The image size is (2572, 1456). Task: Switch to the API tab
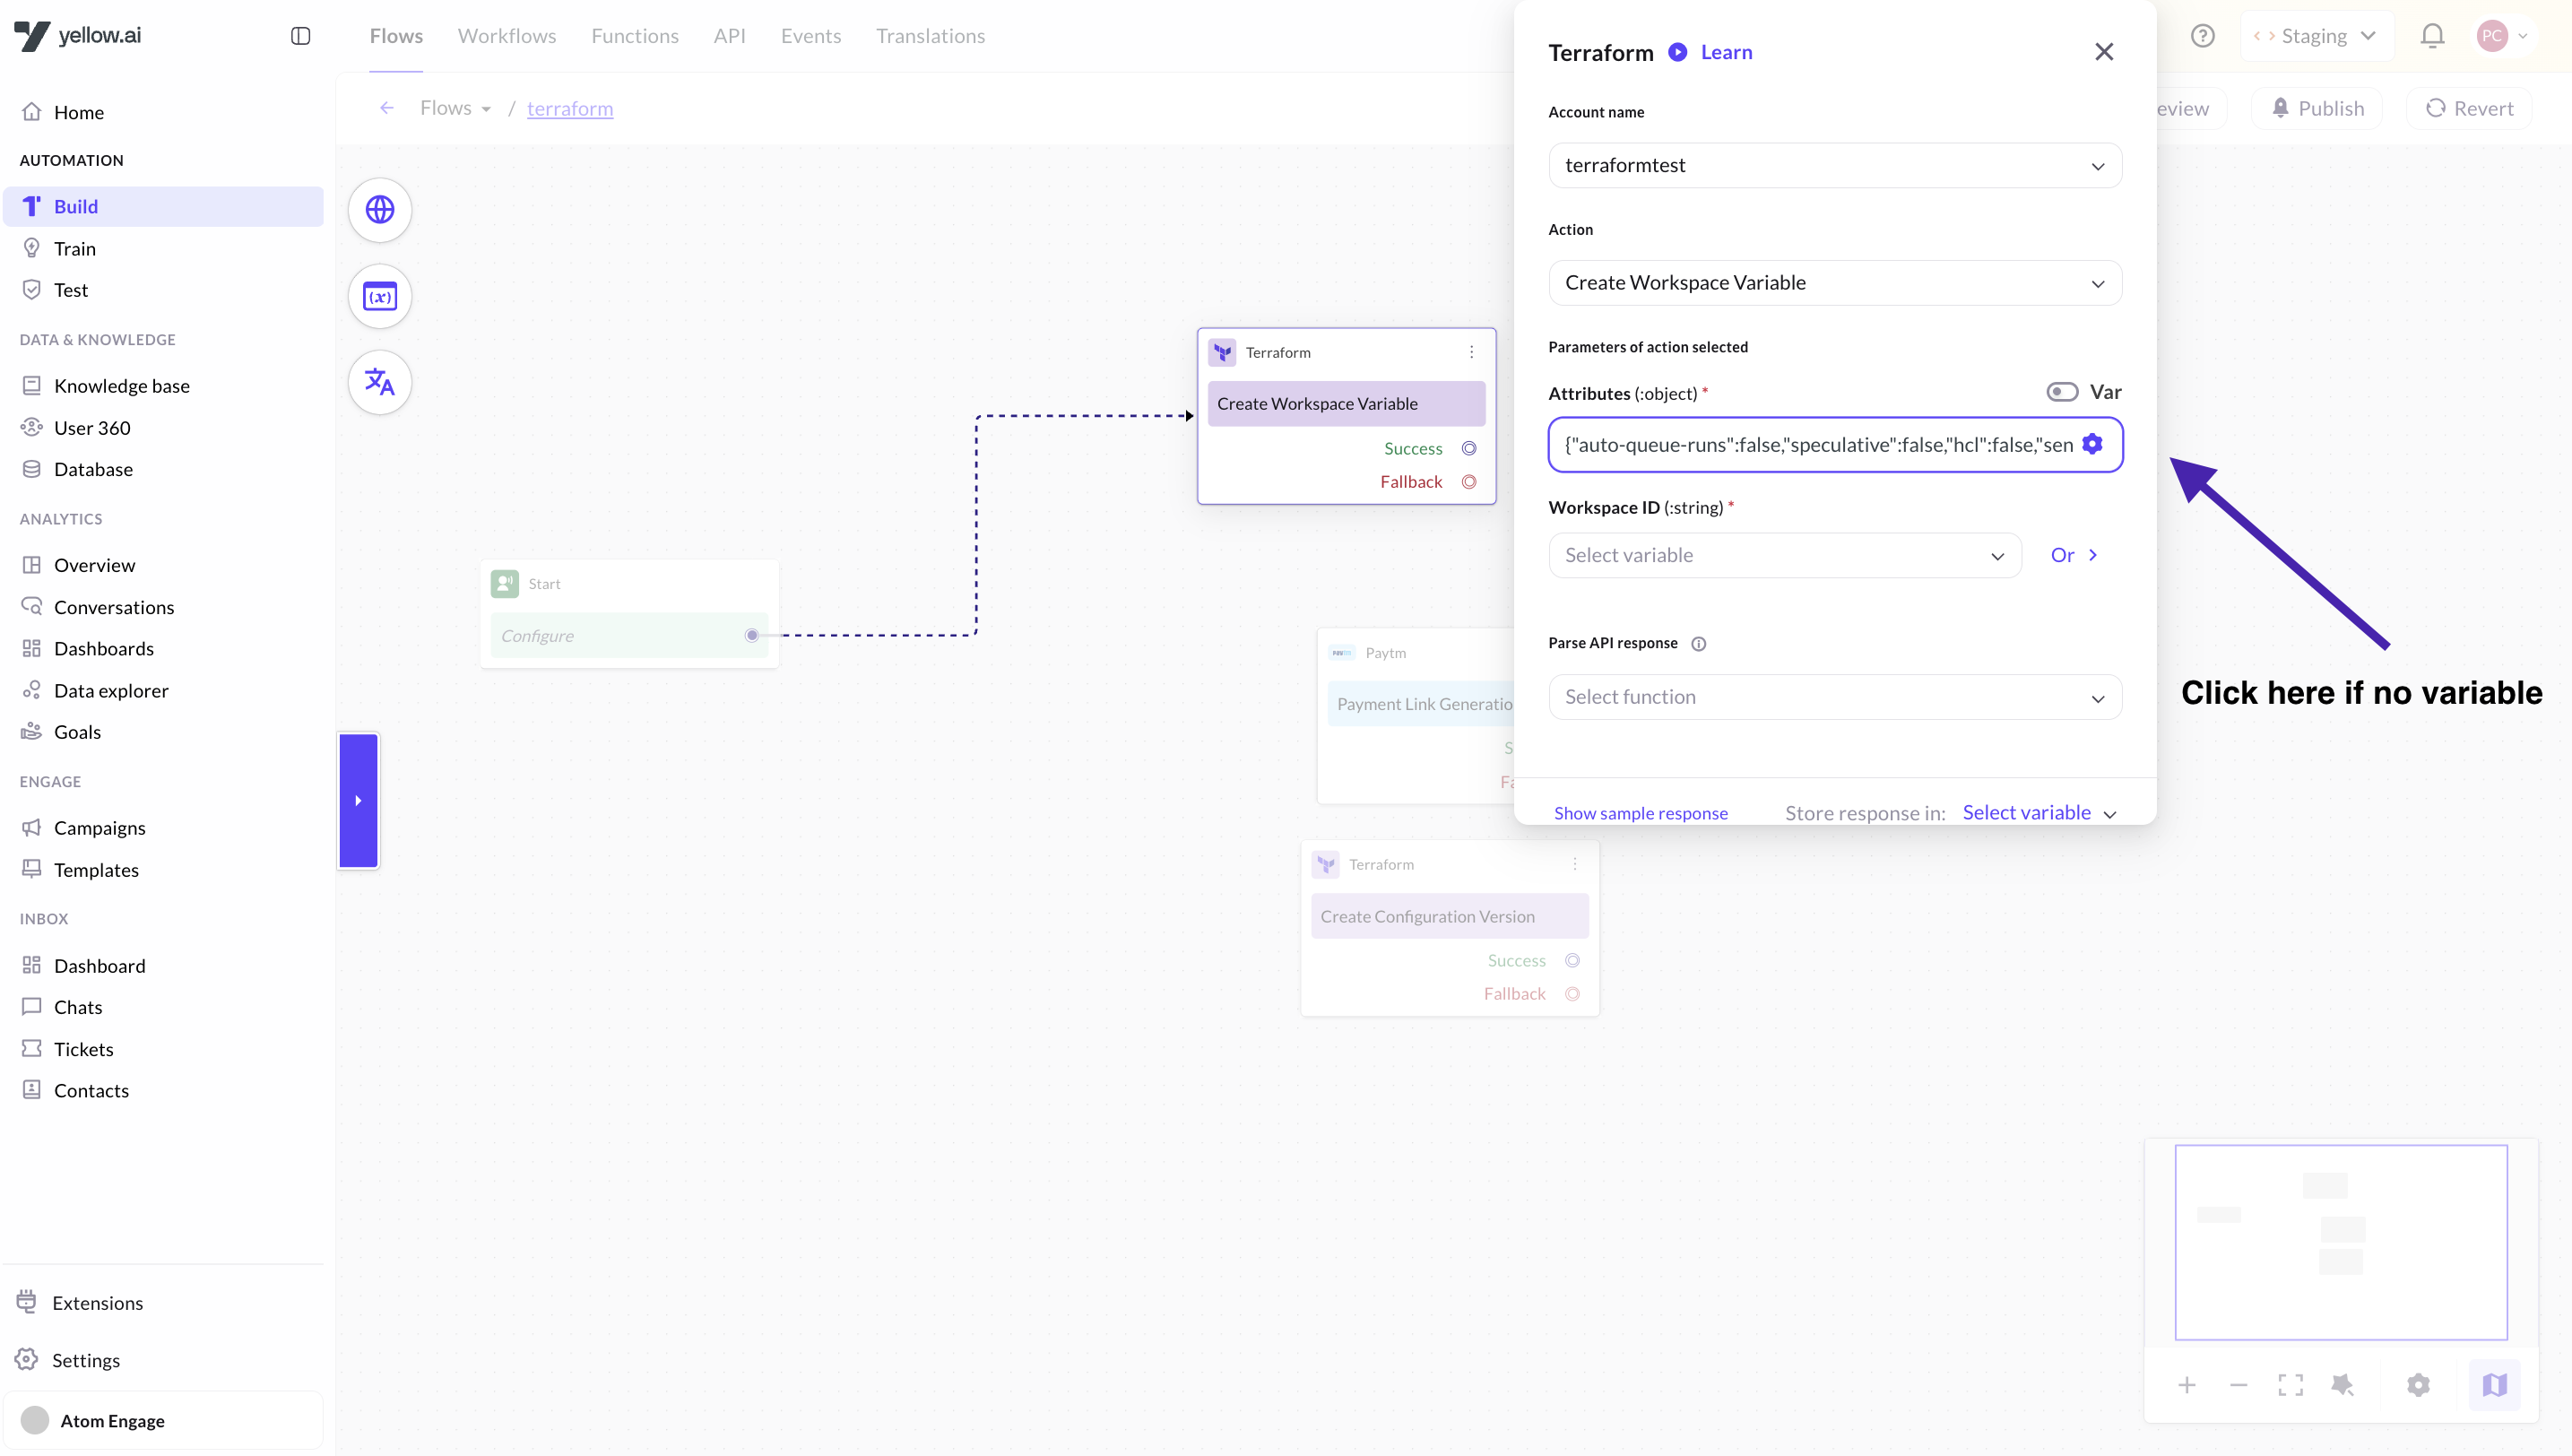(x=730, y=36)
